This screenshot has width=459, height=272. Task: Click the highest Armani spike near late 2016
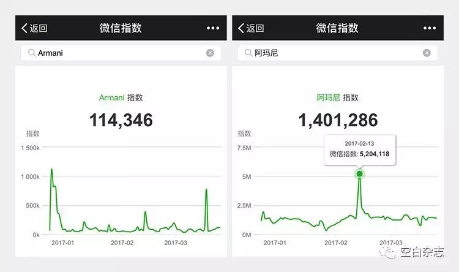click(x=52, y=170)
